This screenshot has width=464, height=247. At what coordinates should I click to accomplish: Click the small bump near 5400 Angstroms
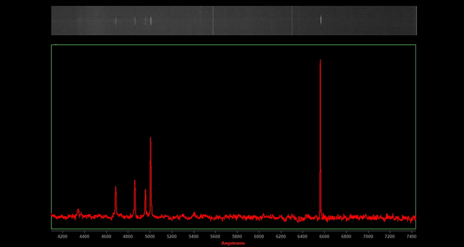(x=194, y=213)
